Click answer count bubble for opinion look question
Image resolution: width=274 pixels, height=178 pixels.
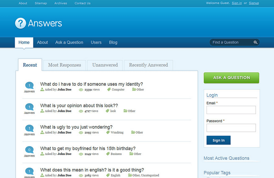29,107
